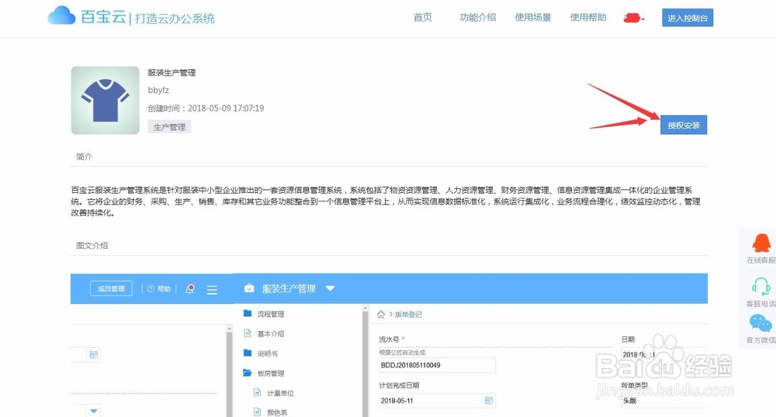Click the 进入控制台 button
Image resolution: width=776 pixels, height=417 pixels.
pyautogui.click(x=688, y=18)
